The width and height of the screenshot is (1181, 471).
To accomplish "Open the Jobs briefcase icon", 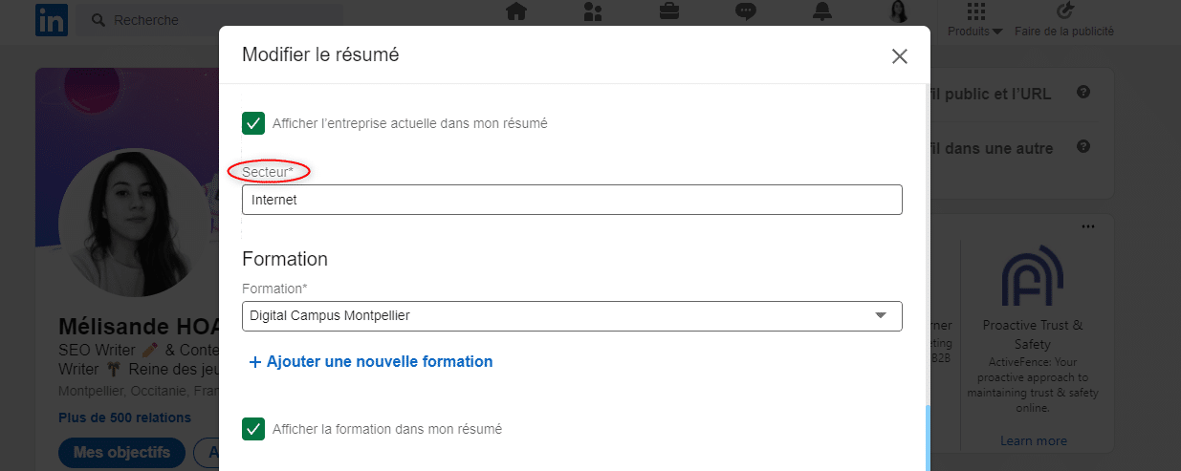I will click(x=669, y=12).
